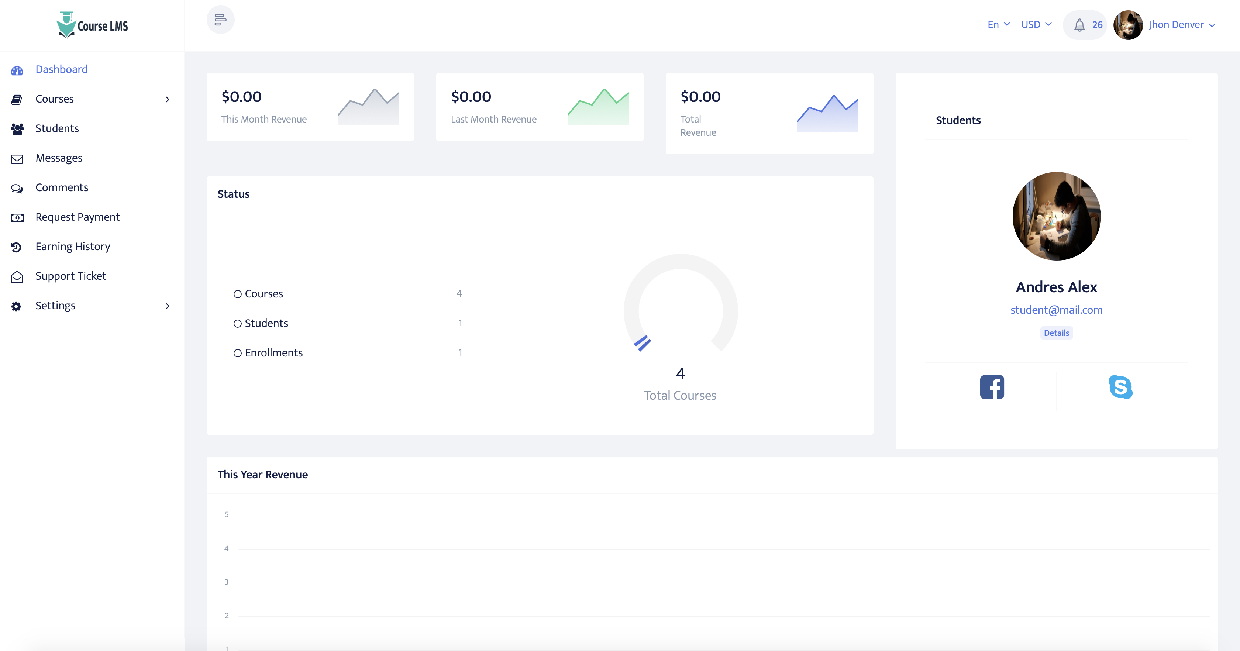Go to Dashboard in the sidebar
This screenshot has height=651, width=1240.
tap(61, 69)
